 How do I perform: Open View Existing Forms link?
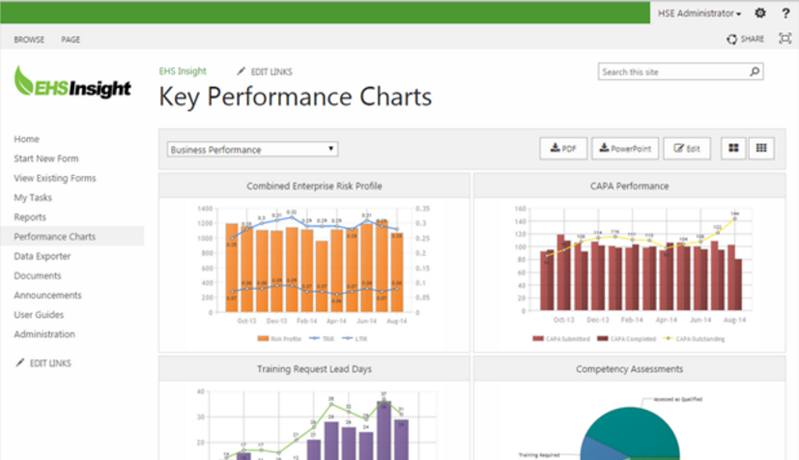(x=55, y=178)
